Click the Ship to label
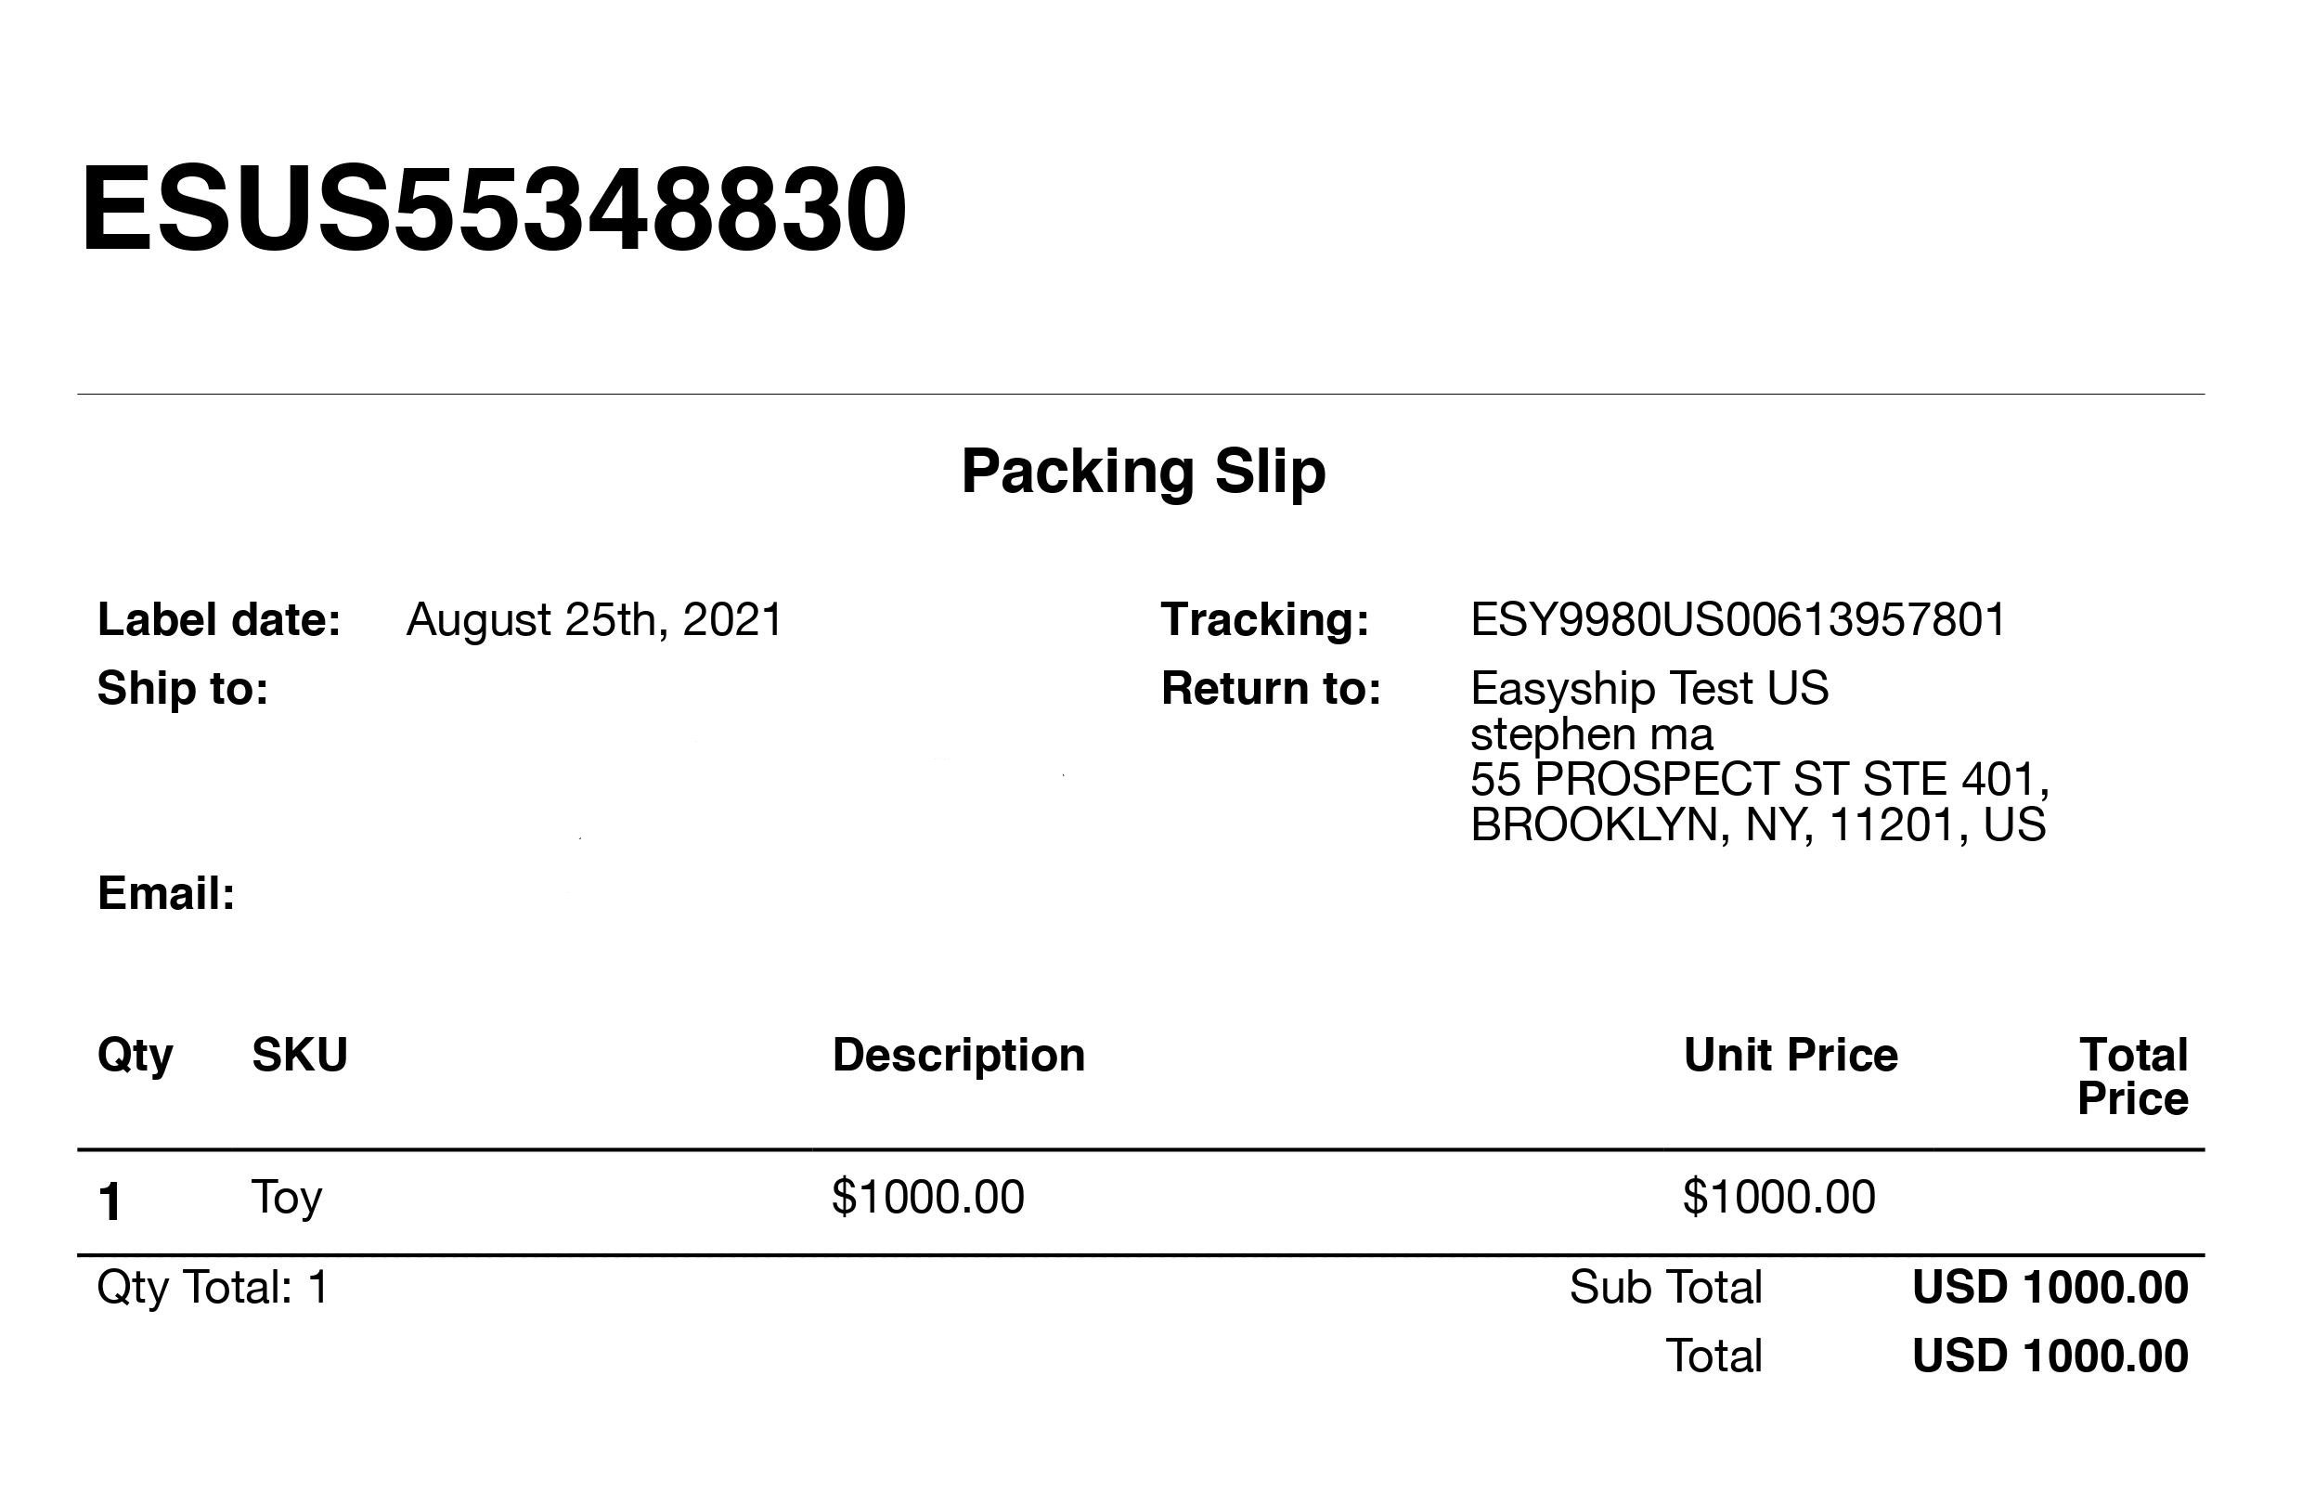The height and width of the screenshot is (1505, 2302). tap(183, 688)
